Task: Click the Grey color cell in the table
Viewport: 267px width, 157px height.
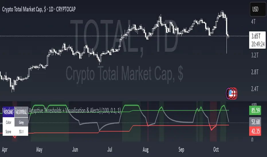Action: click(x=21, y=122)
